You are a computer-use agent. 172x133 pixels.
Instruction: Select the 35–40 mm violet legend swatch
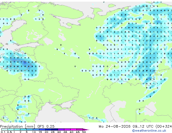pyautogui.click(x=67, y=129)
